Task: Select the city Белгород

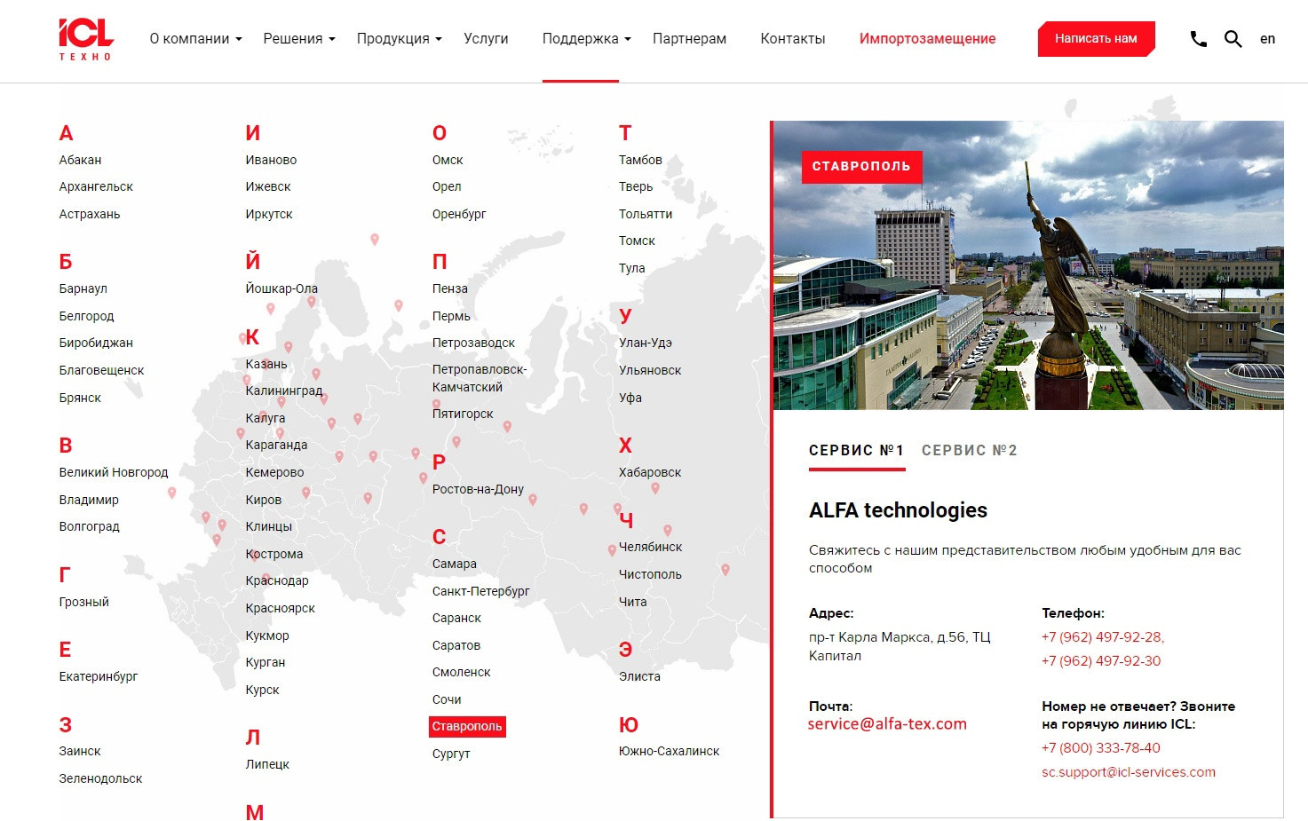Action: (86, 317)
